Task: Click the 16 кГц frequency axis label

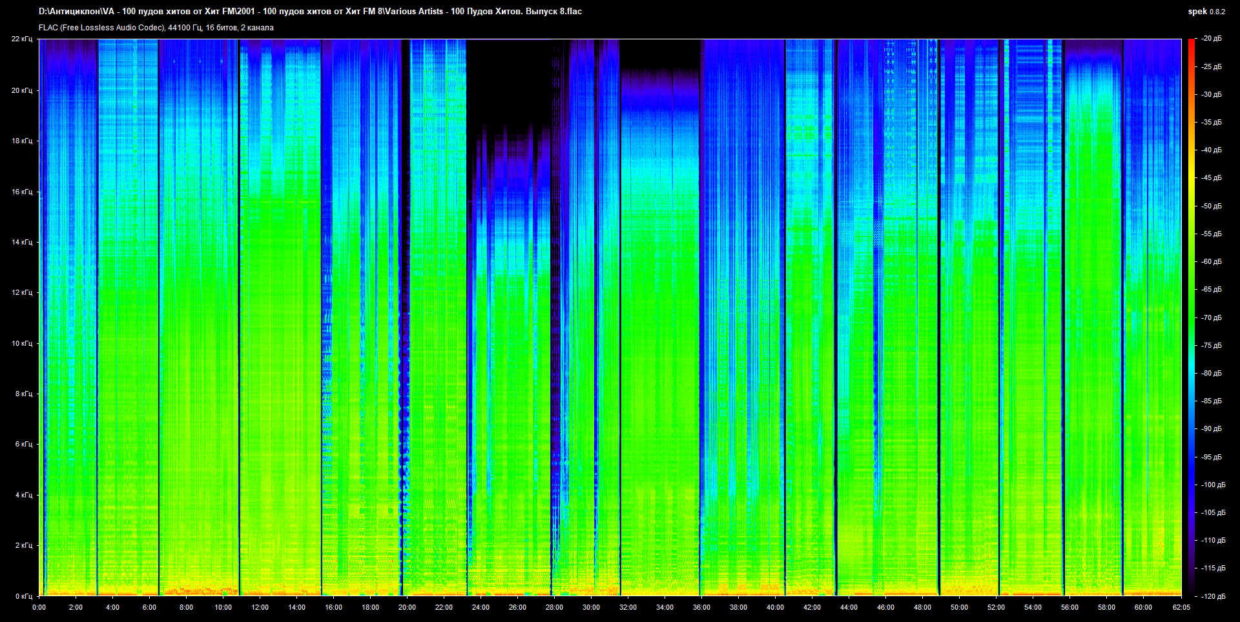Action: 21,192
